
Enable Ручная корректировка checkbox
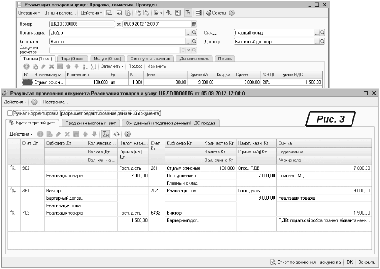[10, 113]
